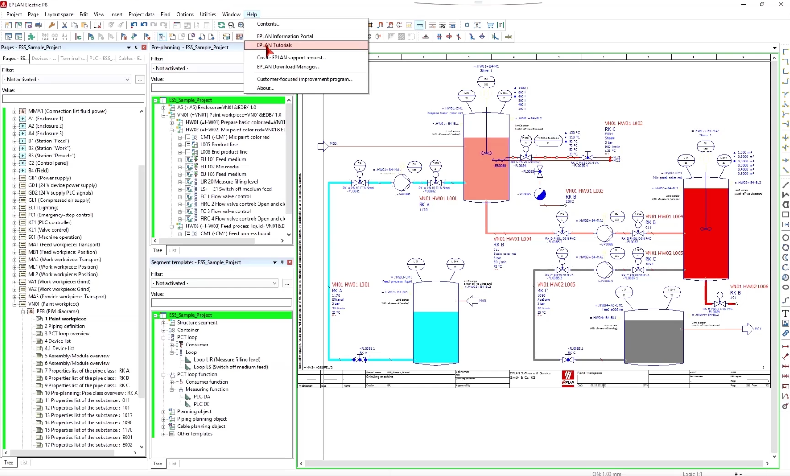
Task: Click the wrench settings icon
Action: click(51, 25)
